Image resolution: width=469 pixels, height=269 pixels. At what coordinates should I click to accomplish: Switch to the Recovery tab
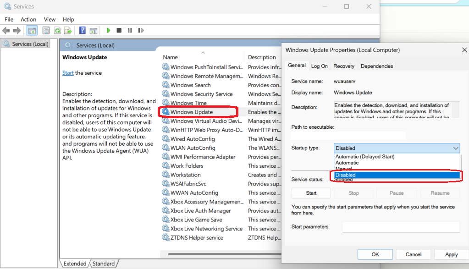344,66
